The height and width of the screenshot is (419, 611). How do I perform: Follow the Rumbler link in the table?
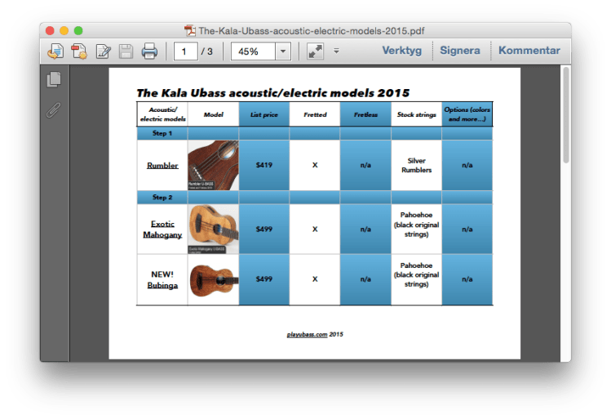162,165
